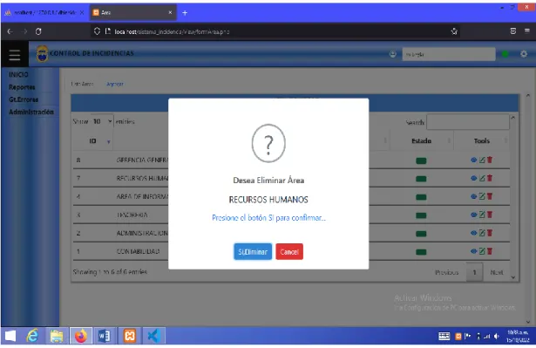
Task: Click the delete trash icon for TESORERIA row
Action: pos(490,215)
